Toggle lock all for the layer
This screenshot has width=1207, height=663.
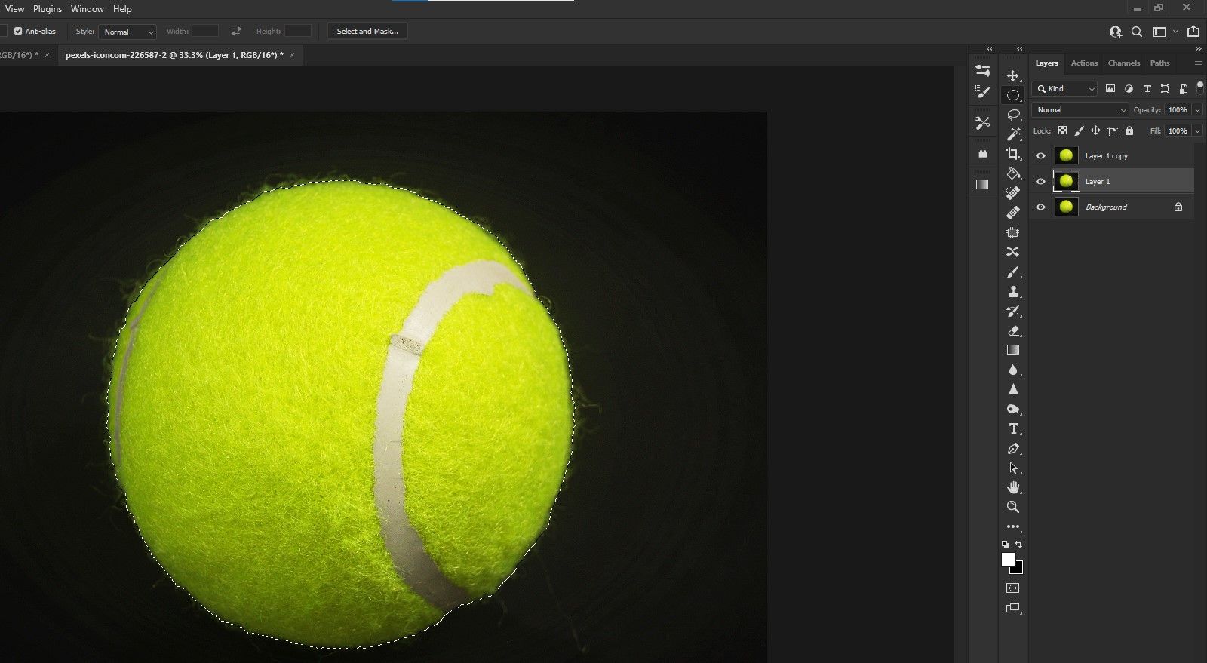tap(1129, 130)
